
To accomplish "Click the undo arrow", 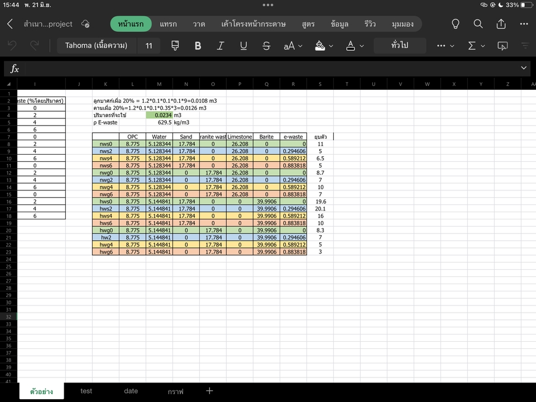I will tap(12, 45).
